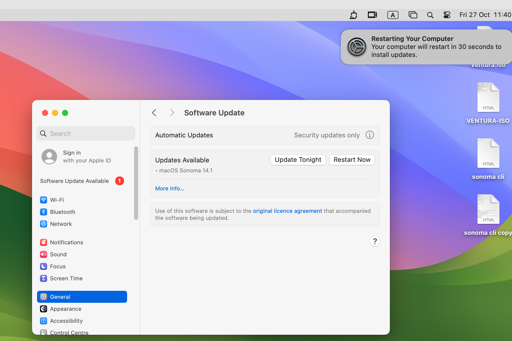Select General in the sidebar
512x341 pixels.
(x=82, y=297)
